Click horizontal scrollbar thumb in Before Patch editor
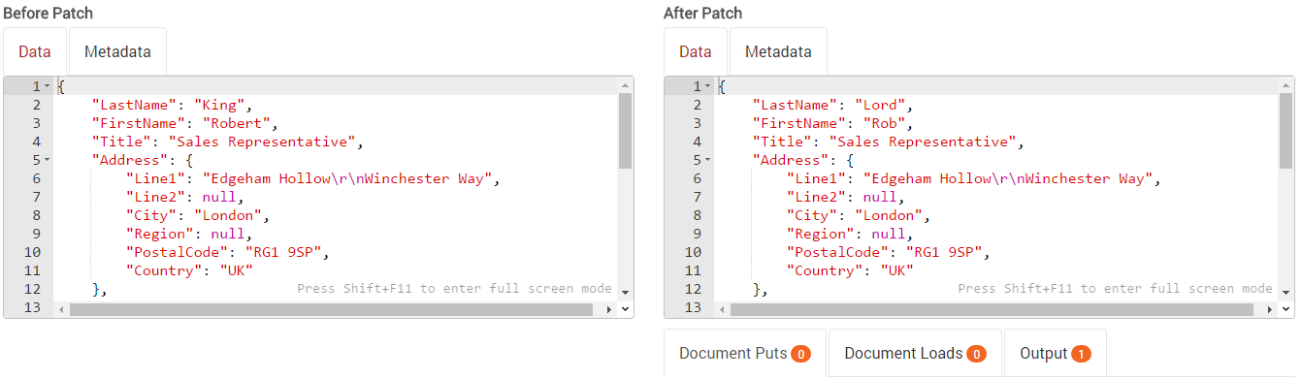 (x=331, y=309)
